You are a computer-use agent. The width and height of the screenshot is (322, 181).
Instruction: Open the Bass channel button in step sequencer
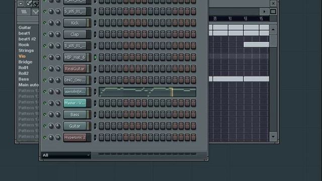pos(75,115)
